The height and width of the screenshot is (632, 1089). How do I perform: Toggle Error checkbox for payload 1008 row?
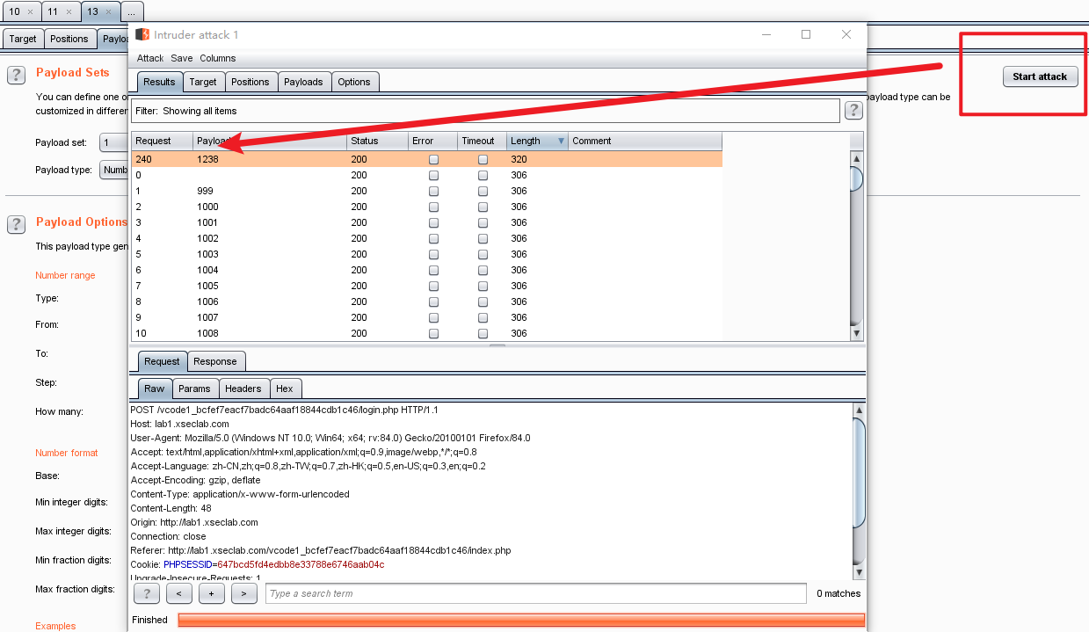click(433, 333)
